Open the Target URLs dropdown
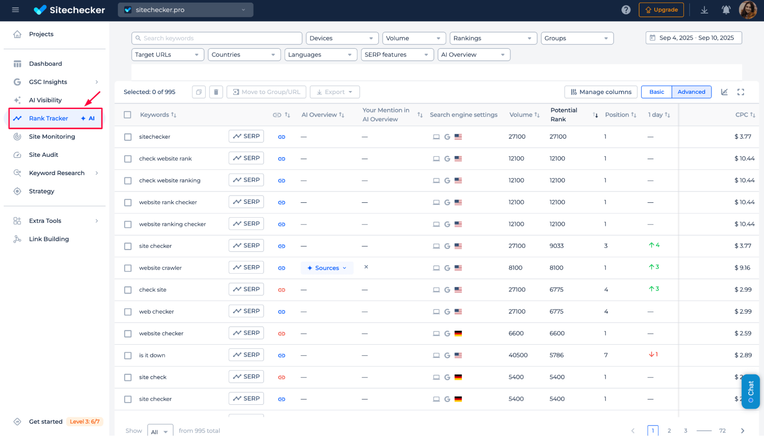The image size is (764, 436). 167,55
